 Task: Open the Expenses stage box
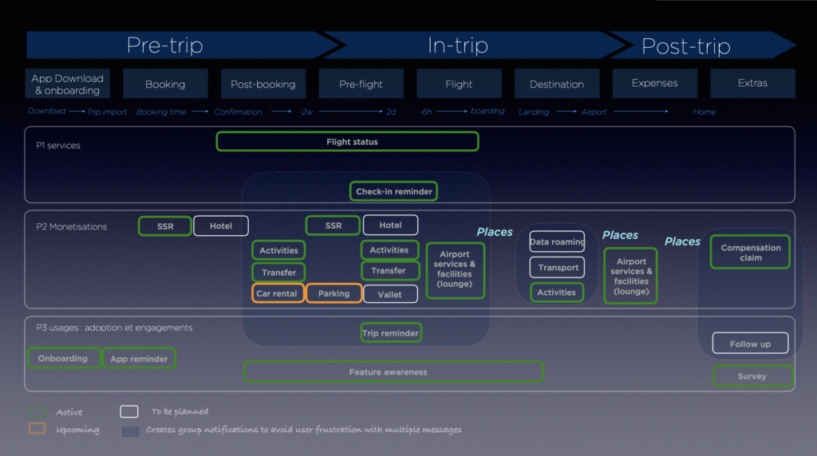(x=654, y=84)
